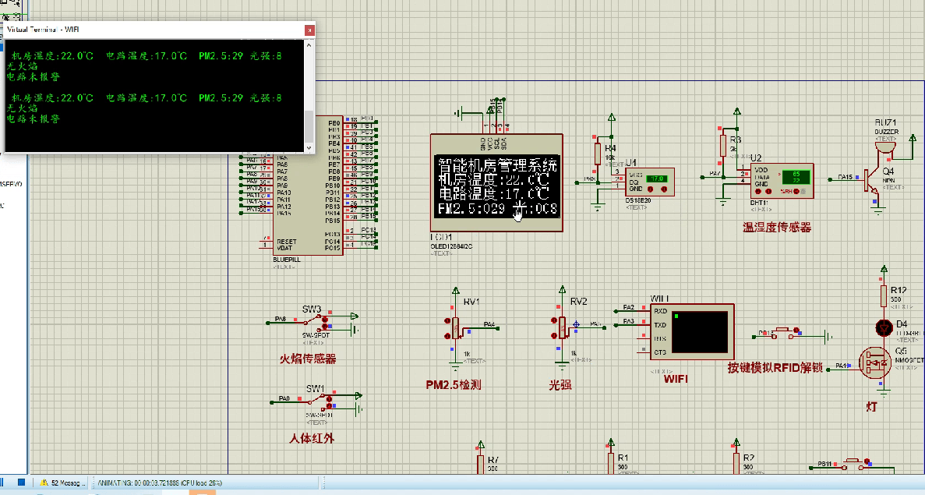Select the OLED display LCD1

coord(496,186)
